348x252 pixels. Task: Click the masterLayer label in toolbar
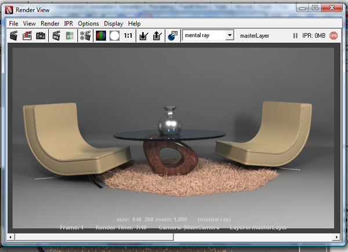point(255,35)
